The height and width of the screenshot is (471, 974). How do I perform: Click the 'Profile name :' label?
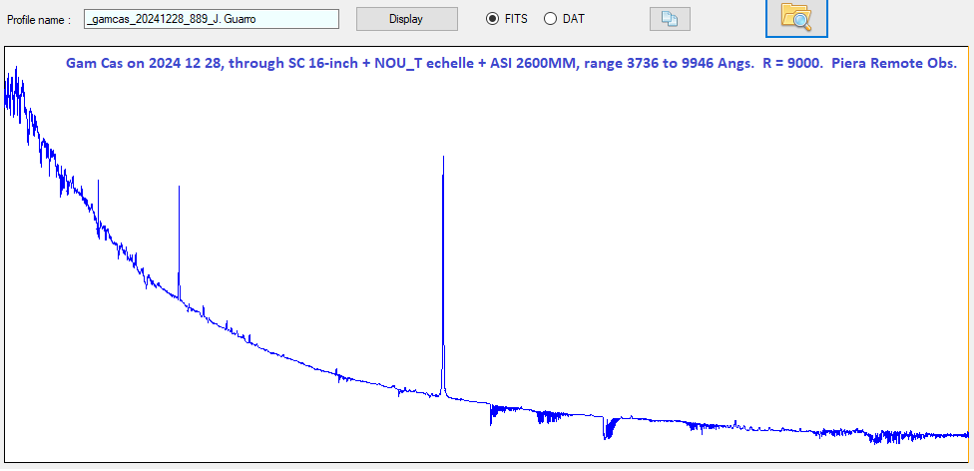coord(39,20)
